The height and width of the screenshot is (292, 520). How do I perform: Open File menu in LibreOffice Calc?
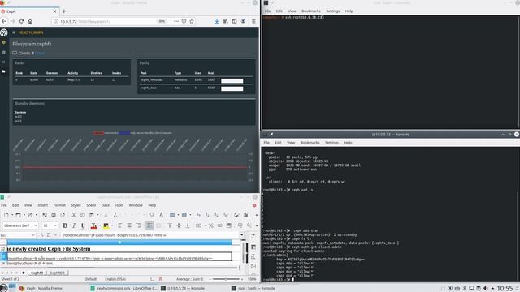click(4, 205)
